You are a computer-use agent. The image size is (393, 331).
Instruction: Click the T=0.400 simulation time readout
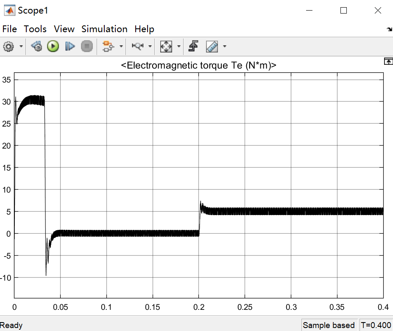(376, 325)
